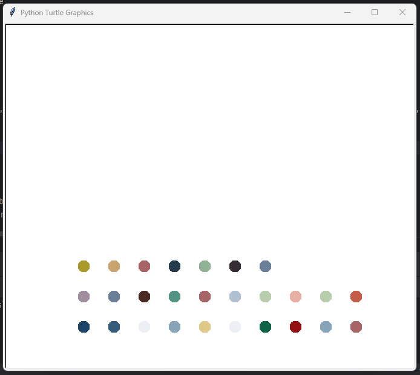Image resolution: width=420 pixels, height=375 pixels.
Task: Pick the salmon pink dot
Action: tap(295, 297)
